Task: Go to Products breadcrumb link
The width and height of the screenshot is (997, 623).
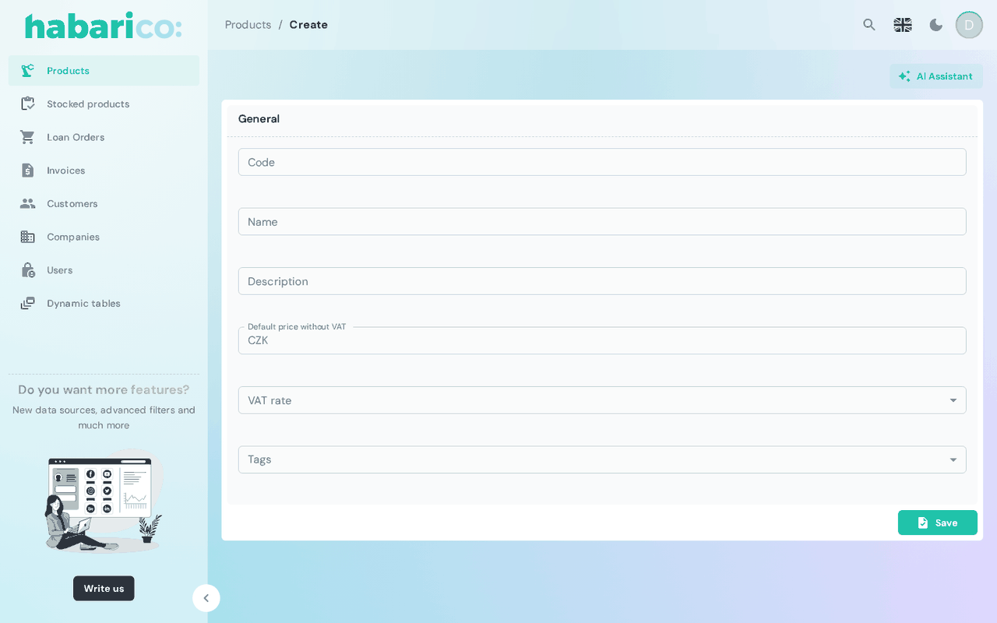Action: click(x=248, y=25)
